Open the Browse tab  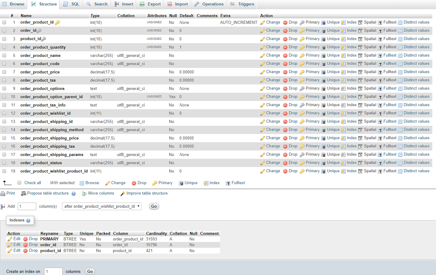pyautogui.click(x=13, y=4)
